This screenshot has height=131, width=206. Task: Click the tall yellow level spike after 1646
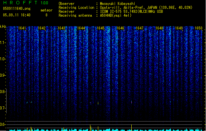click(132, 128)
